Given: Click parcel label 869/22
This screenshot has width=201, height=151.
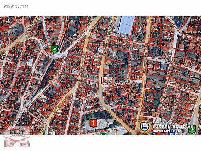Looking at the screenshot, I should click(x=138, y=48).
